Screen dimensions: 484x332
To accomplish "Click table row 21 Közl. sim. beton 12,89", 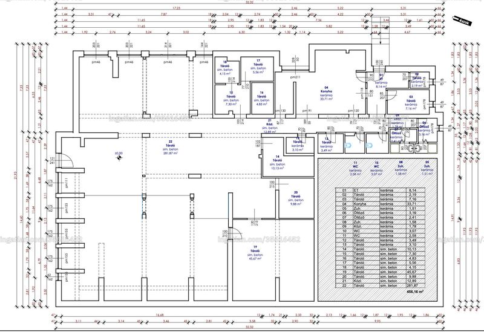I will coord(381,281).
